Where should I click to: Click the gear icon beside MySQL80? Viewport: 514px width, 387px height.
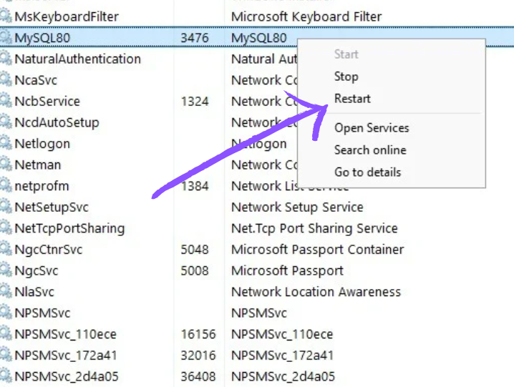(6, 38)
